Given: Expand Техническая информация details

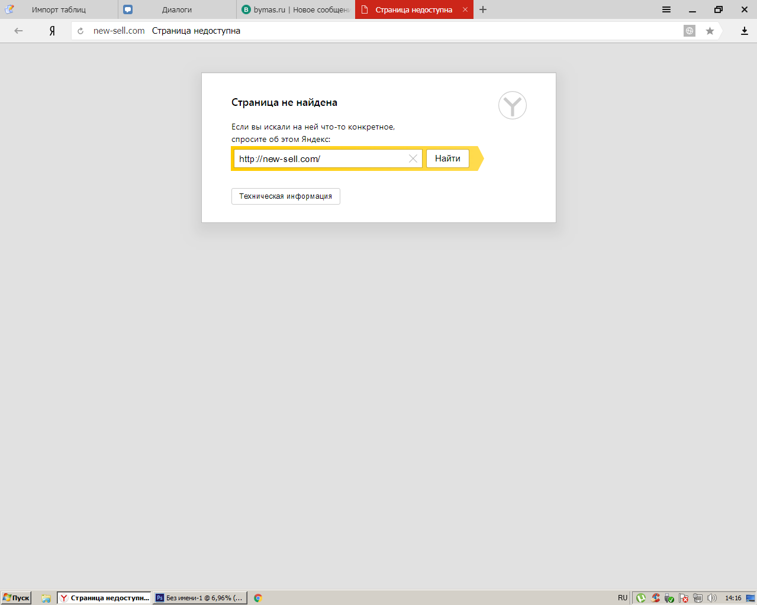Looking at the screenshot, I should point(285,196).
